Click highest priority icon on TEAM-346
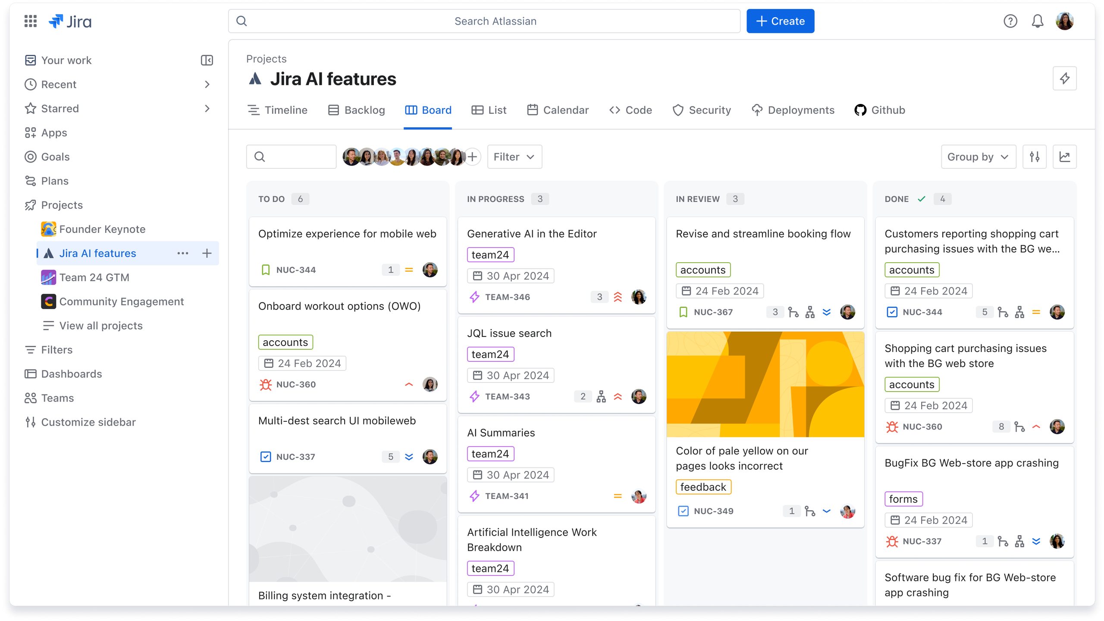This screenshot has height=621, width=1104. tap(618, 297)
